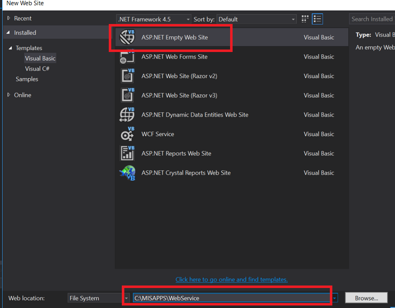This screenshot has height=308, width=395.
Task: Click link to go online and find templates
Action: (x=232, y=279)
